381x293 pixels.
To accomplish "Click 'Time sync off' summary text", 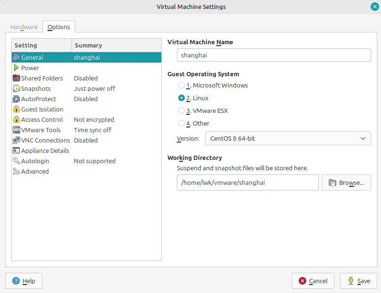I will tap(93, 130).
